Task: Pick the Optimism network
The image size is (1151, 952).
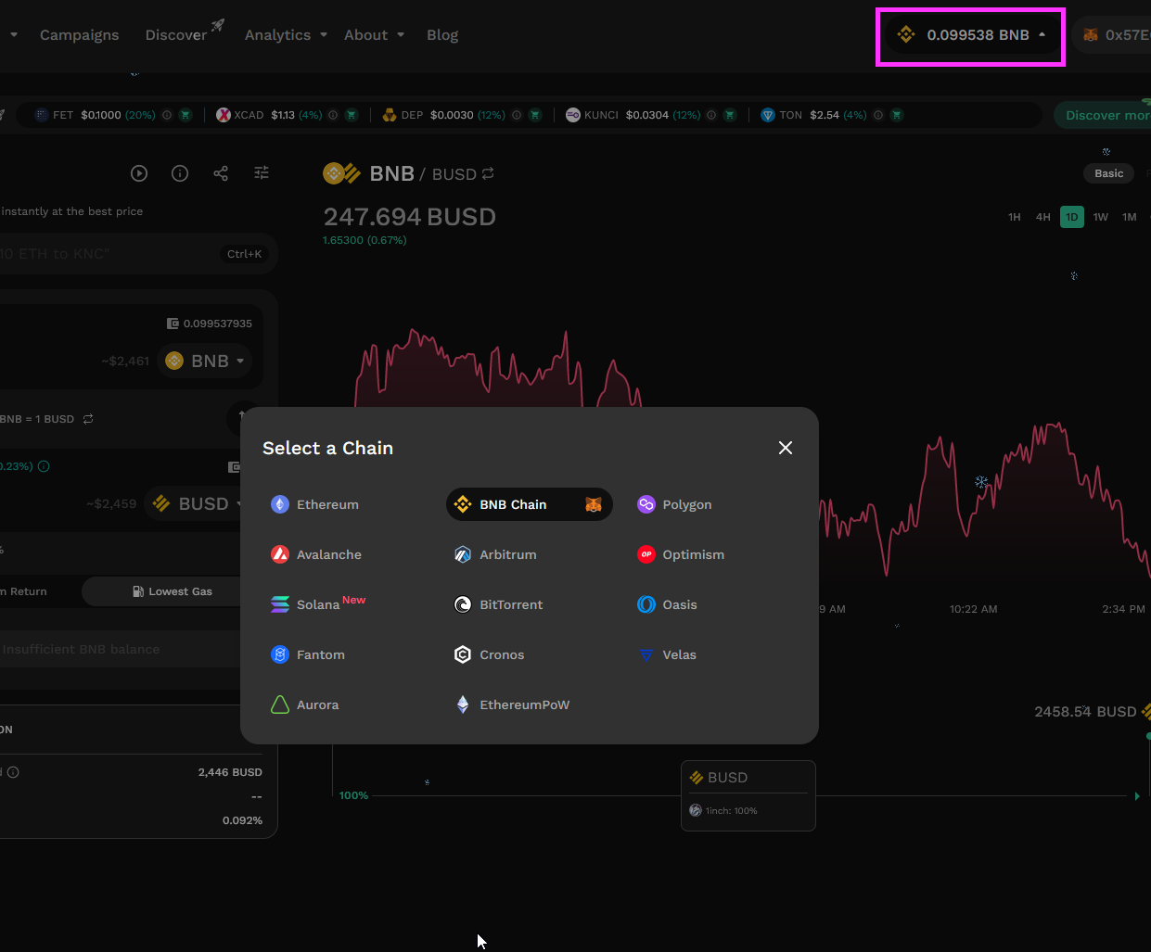Action: [x=682, y=554]
